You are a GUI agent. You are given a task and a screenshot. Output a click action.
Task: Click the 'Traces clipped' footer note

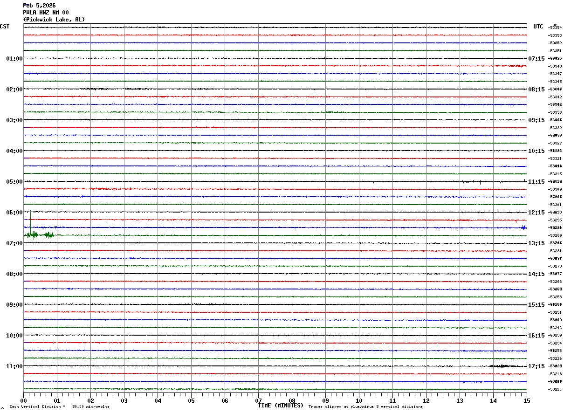pyautogui.click(x=365, y=407)
